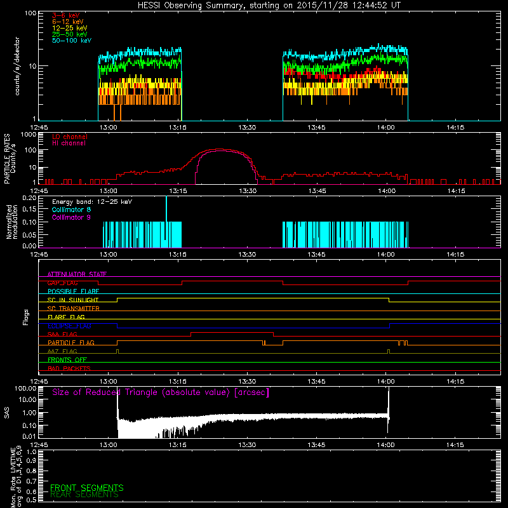Click the SAS vertical axis label
This screenshot has width=508, height=508.
tap(7, 412)
